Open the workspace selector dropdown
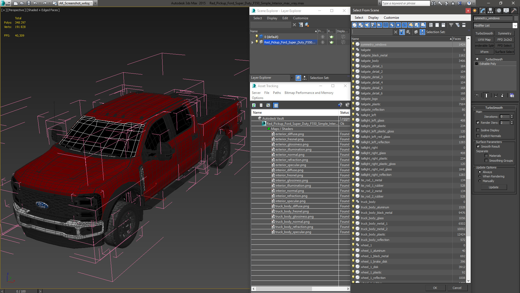Image resolution: width=520 pixels, height=293 pixels. pos(91,3)
